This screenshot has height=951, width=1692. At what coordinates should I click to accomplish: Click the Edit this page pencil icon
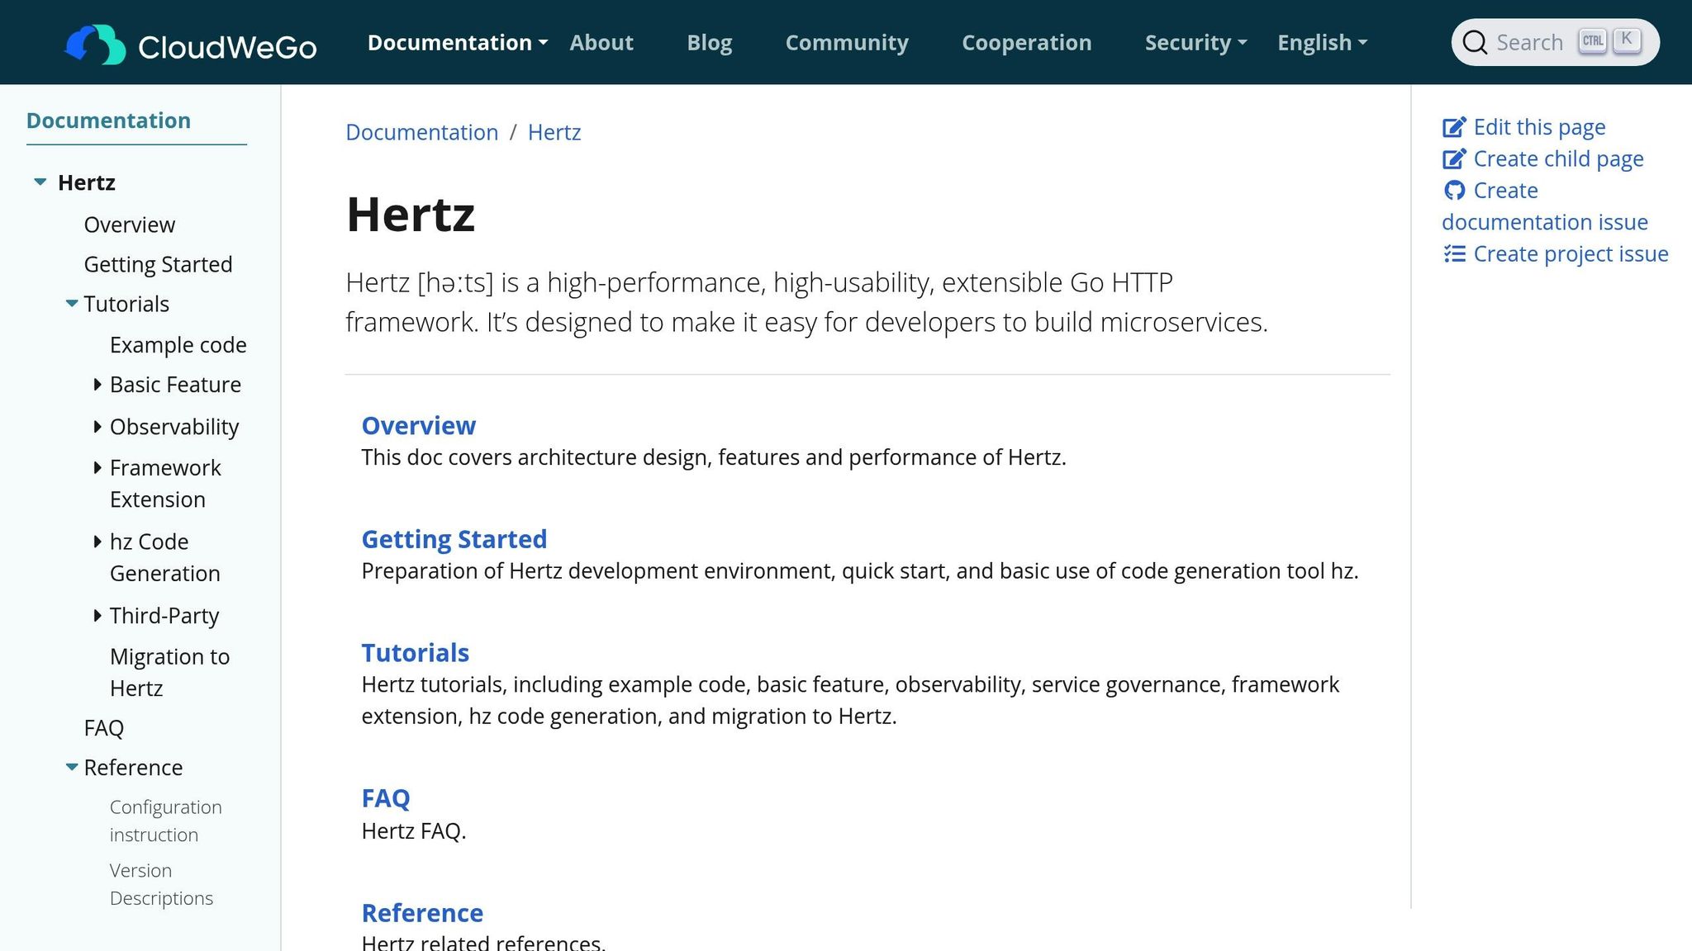(x=1454, y=127)
